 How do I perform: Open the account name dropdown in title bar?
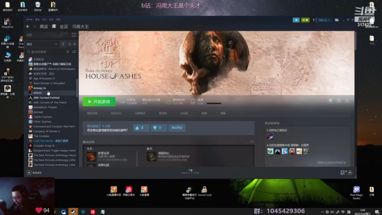pyautogui.click(x=324, y=20)
